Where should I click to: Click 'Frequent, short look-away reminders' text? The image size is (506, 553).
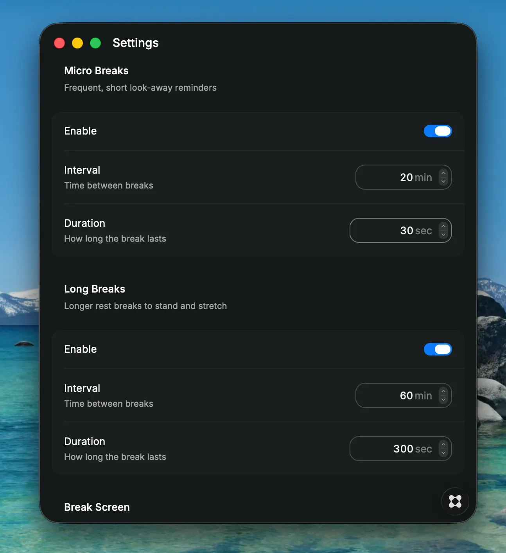click(140, 88)
